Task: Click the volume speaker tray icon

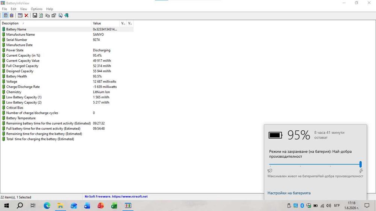Action: click(x=329, y=205)
